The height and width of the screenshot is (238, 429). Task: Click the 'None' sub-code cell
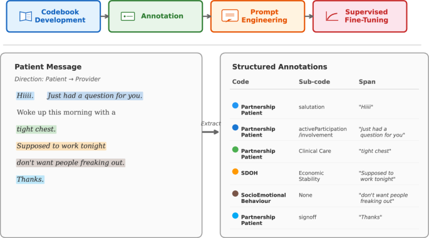[x=306, y=195]
